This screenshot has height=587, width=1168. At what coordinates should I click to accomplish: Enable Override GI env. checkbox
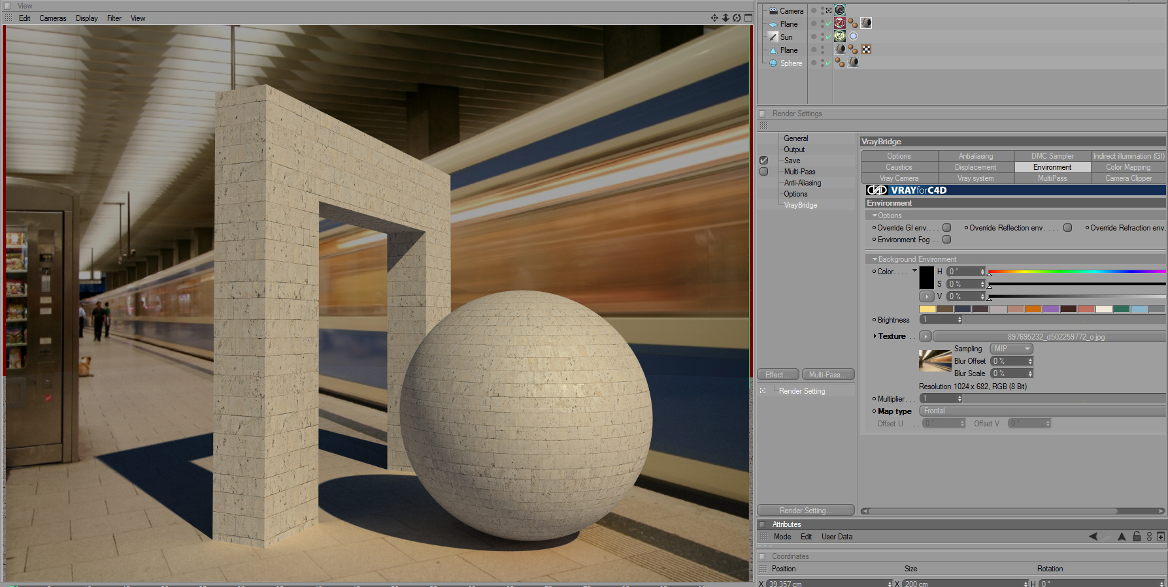(946, 228)
